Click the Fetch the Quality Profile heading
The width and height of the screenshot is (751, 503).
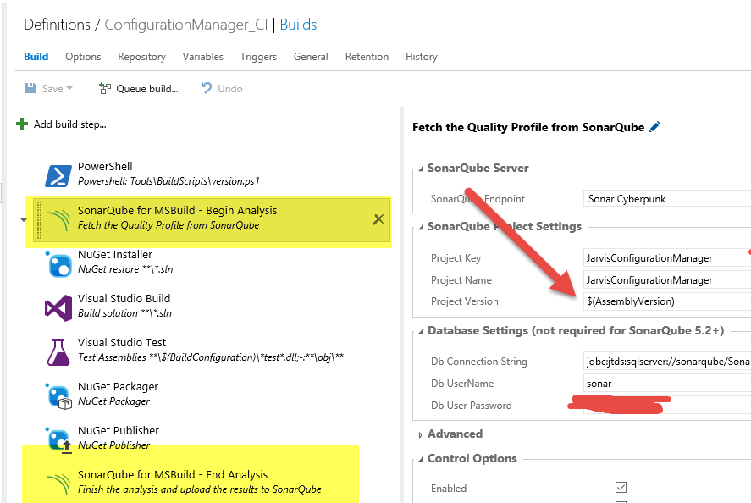click(528, 127)
